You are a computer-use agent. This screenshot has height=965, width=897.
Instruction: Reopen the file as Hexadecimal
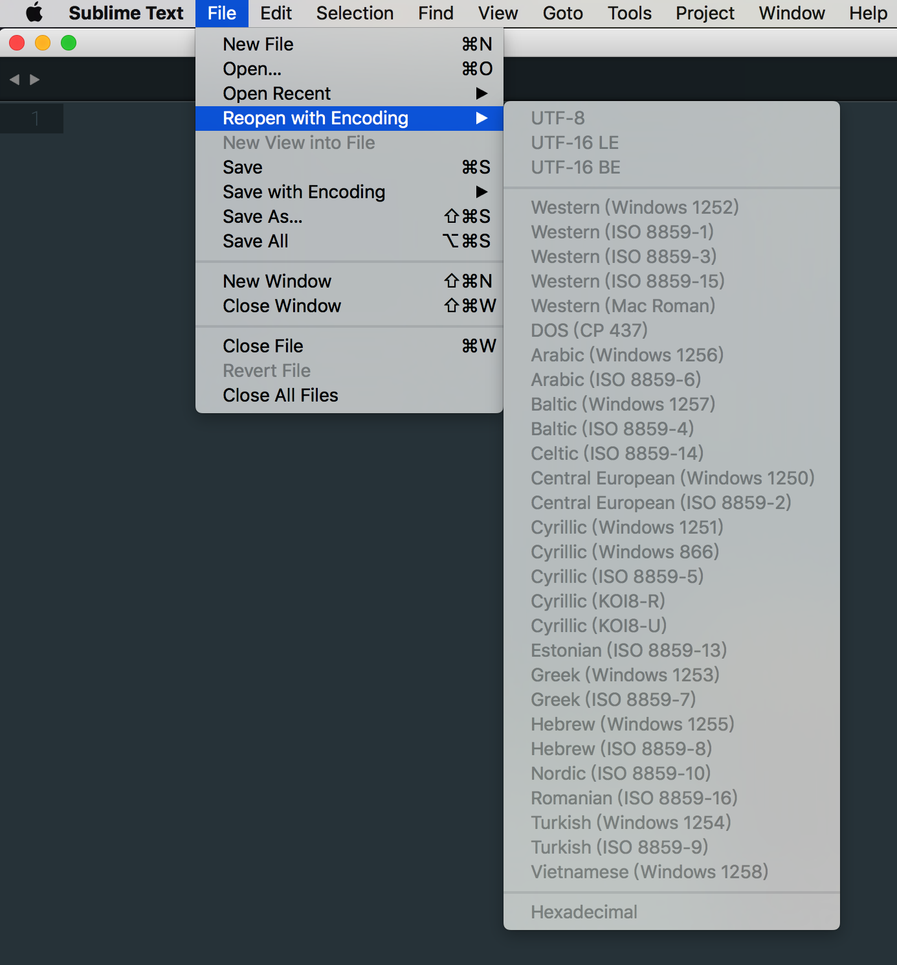pos(583,911)
